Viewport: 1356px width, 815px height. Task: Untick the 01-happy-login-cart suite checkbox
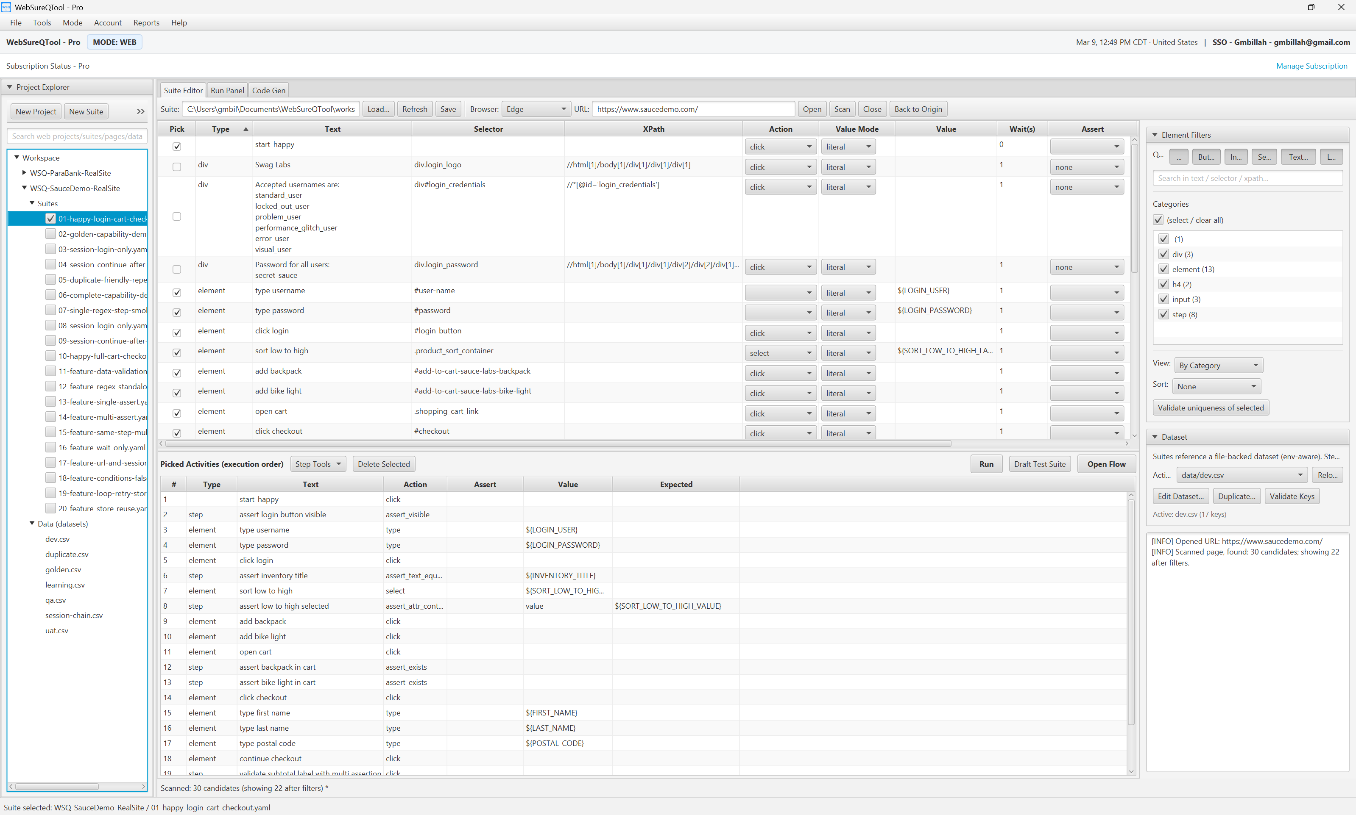click(x=50, y=219)
